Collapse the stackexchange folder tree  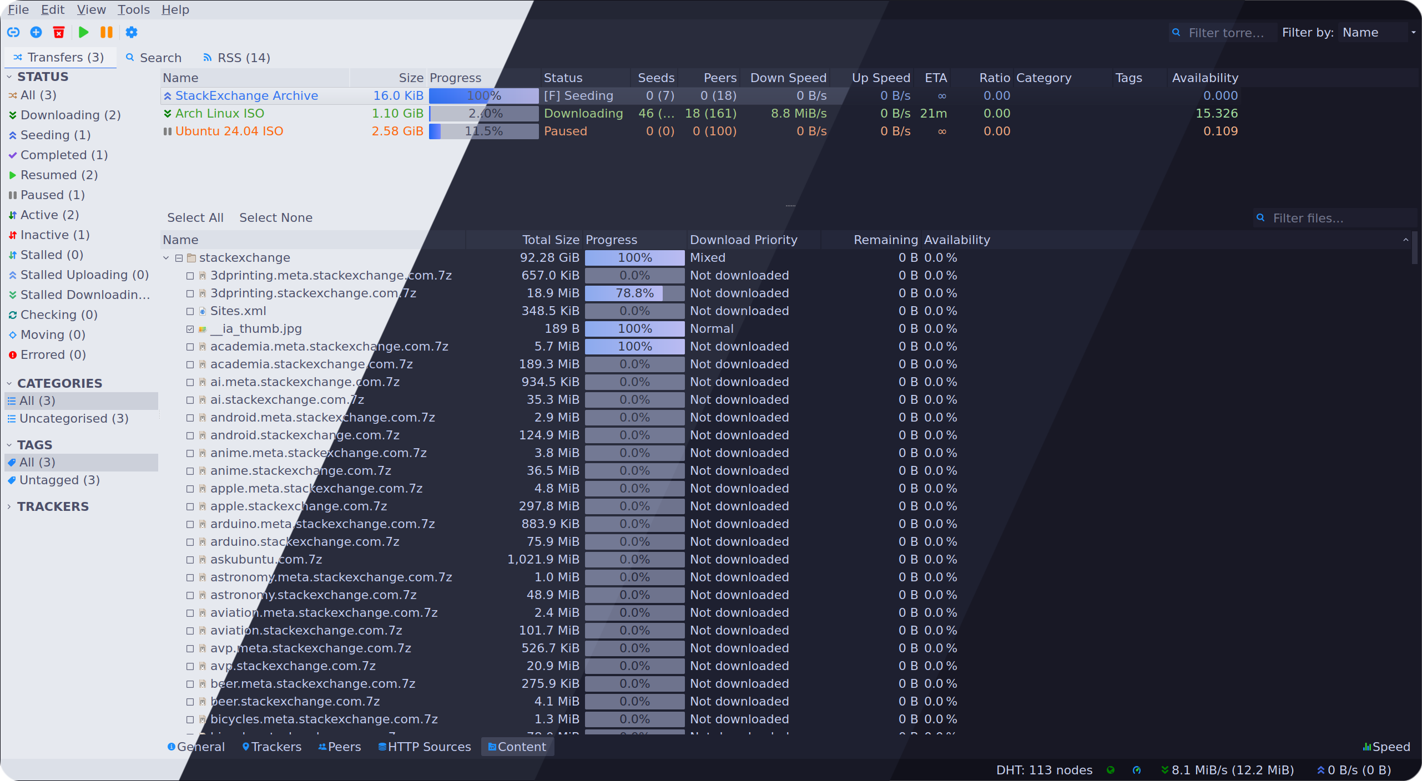point(166,258)
